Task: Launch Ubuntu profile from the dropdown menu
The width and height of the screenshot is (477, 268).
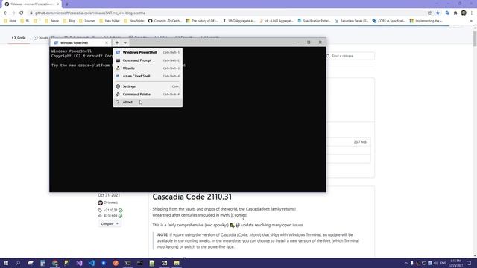Action: click(148, 68)
